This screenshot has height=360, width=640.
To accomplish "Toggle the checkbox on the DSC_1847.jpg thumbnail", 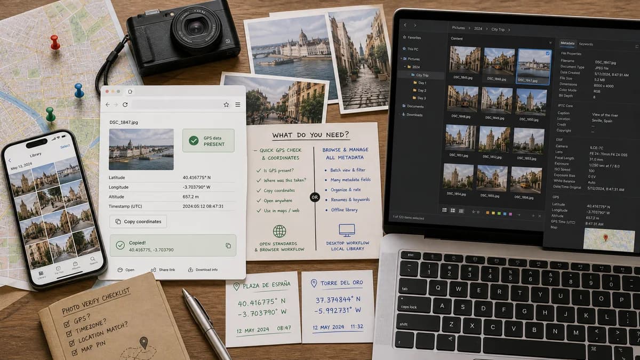I will point(548,53).
